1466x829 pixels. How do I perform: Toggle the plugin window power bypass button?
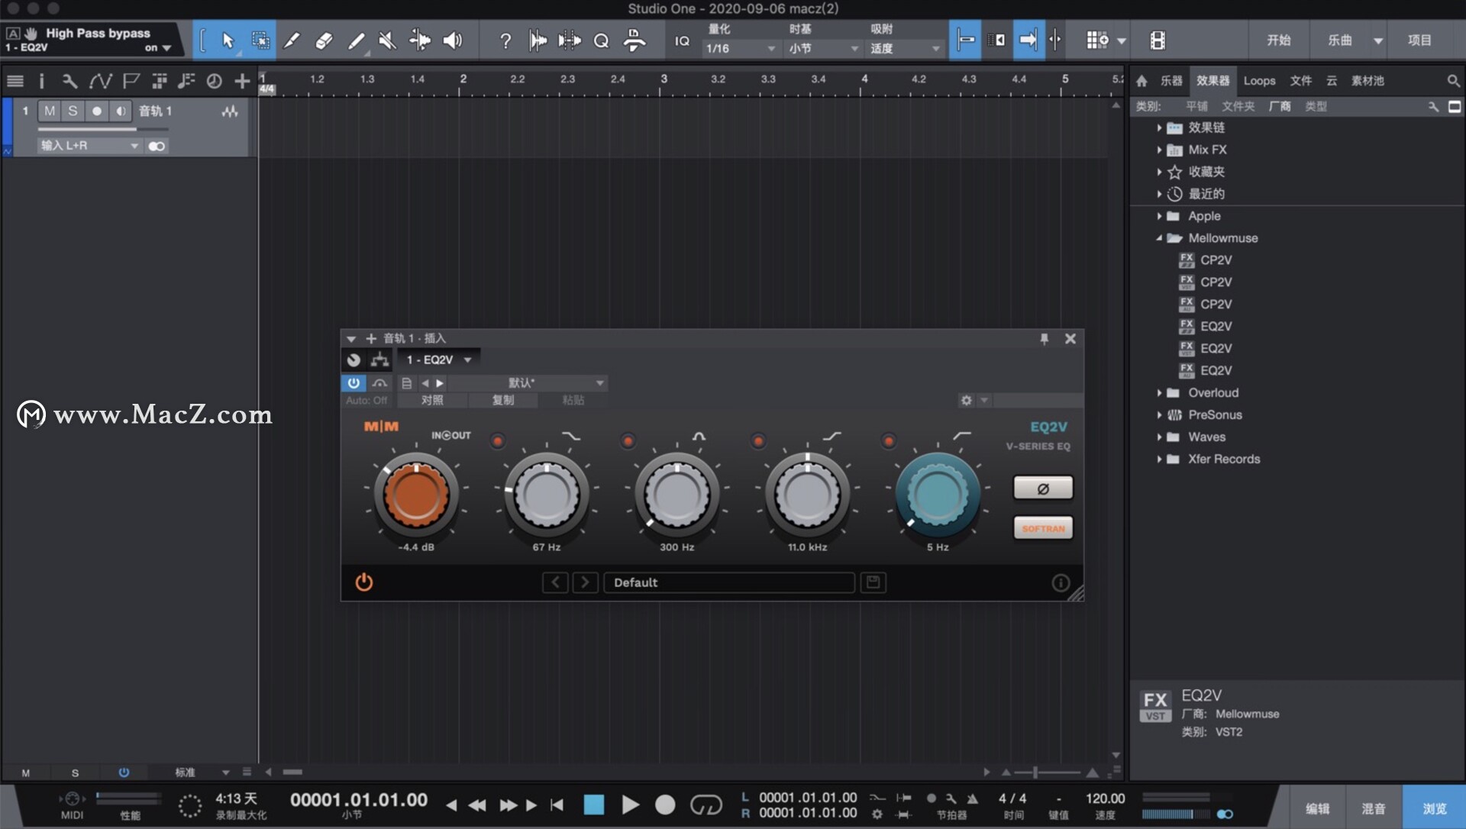[354, 382]
